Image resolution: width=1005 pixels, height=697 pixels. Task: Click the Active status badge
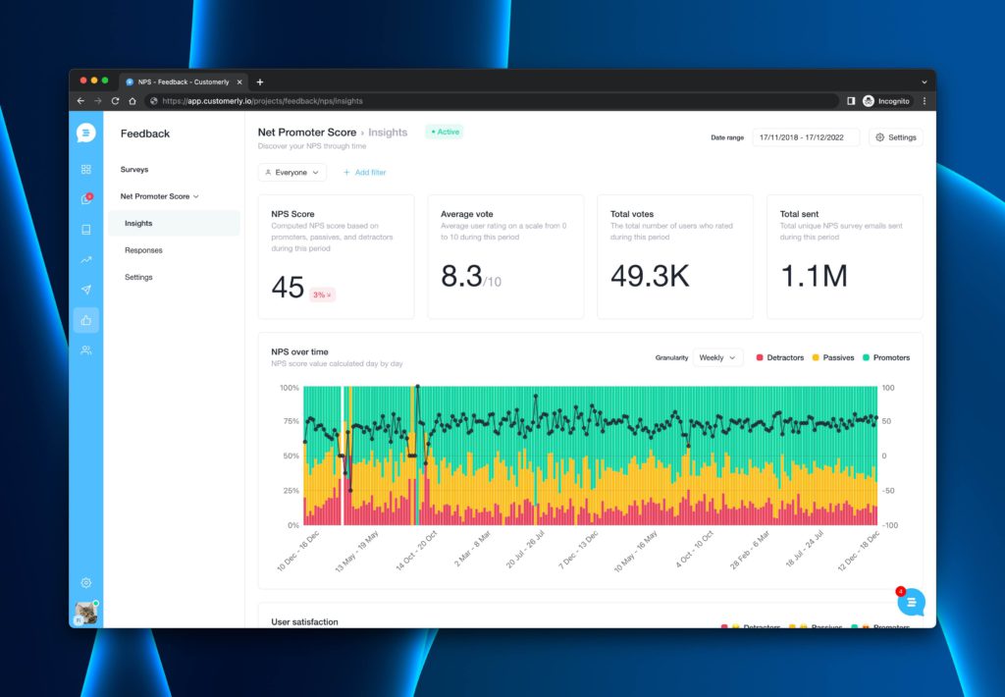point(445,132)
